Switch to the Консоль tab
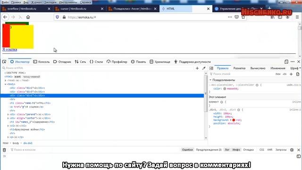This screenshot has width=302, height=170. click(42, 62)
